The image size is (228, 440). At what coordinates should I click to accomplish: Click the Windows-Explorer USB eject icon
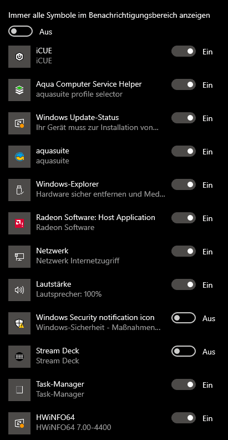pyautogui.click(x=19, y=190)
